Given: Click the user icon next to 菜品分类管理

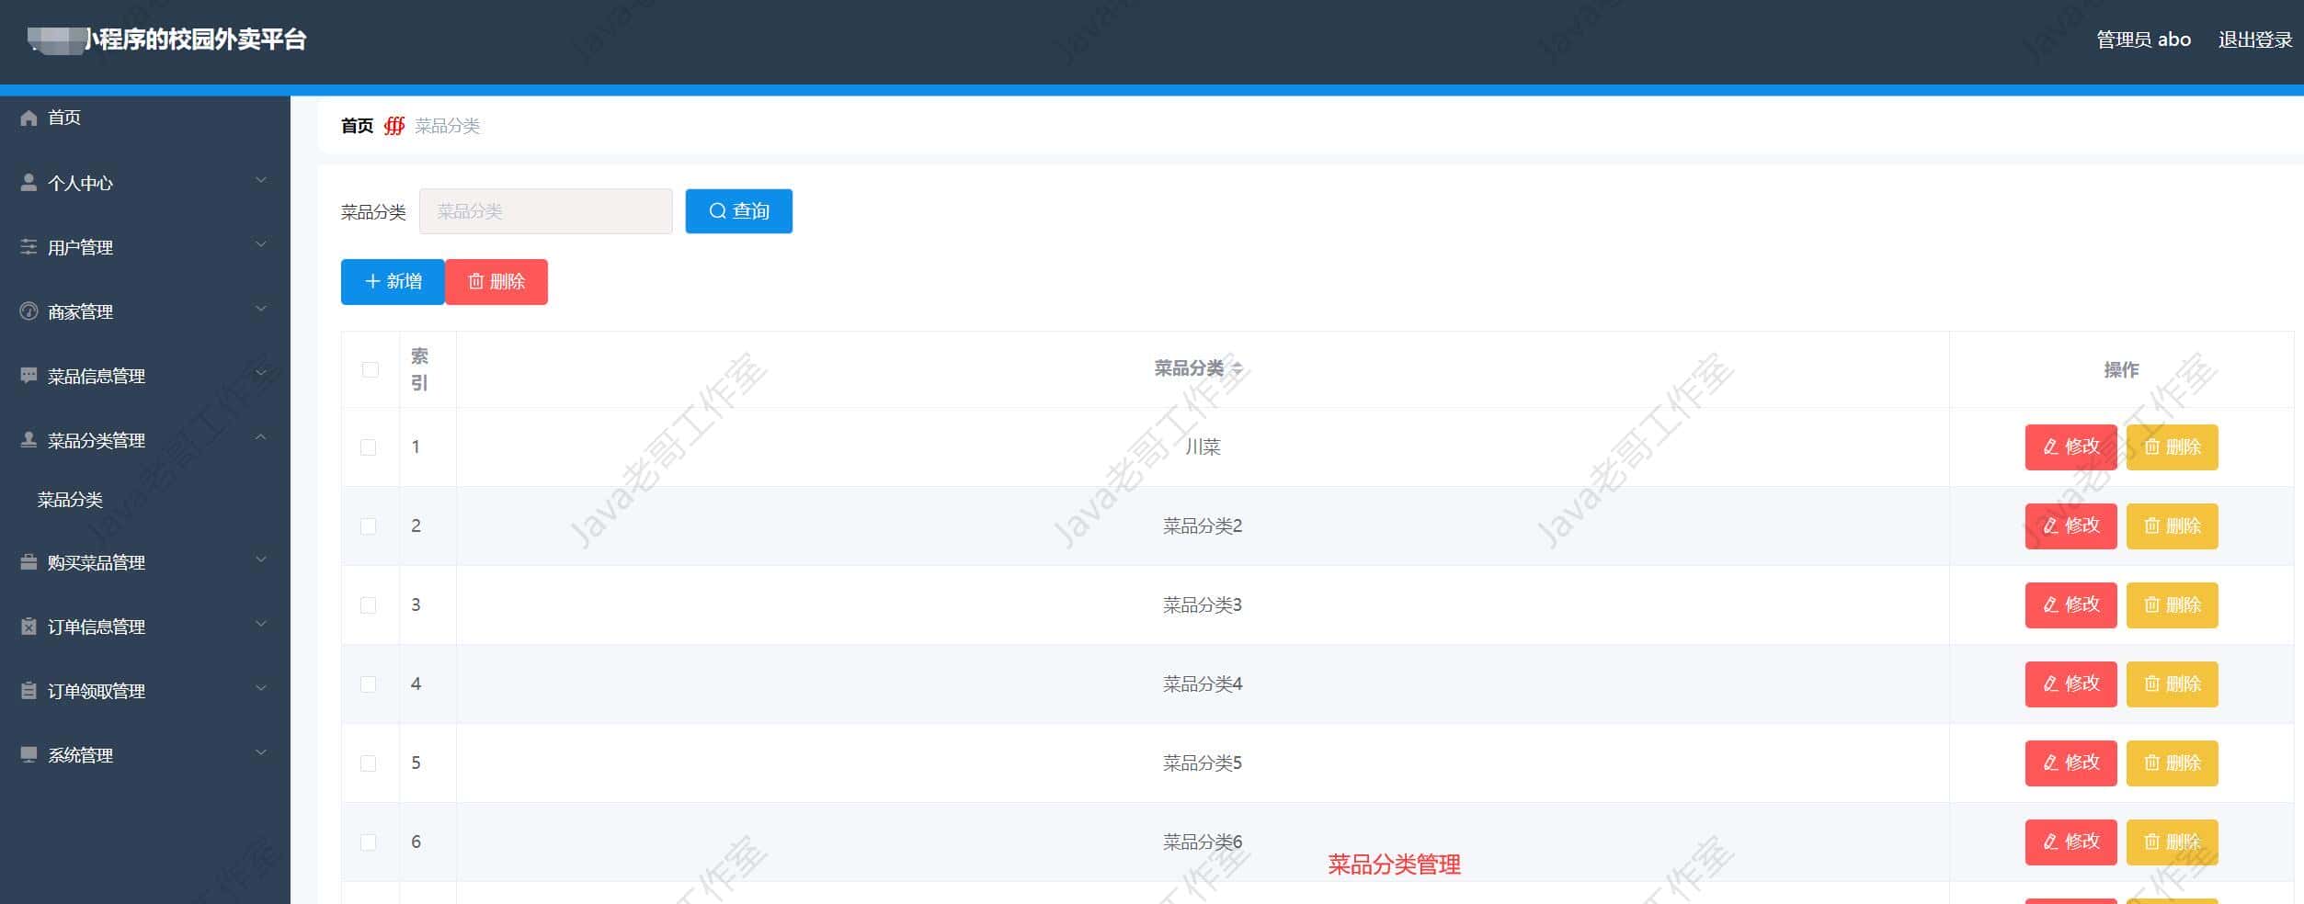Looking at the screenshot, I should 29,439.
